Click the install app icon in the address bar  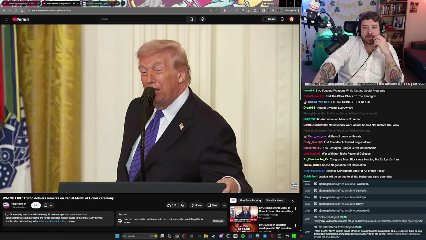[x=211, y=10]
